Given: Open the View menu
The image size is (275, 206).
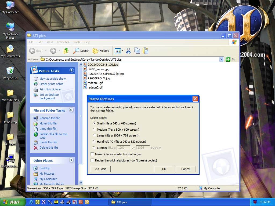Looking at the screenshot, I should pos(50,42).
